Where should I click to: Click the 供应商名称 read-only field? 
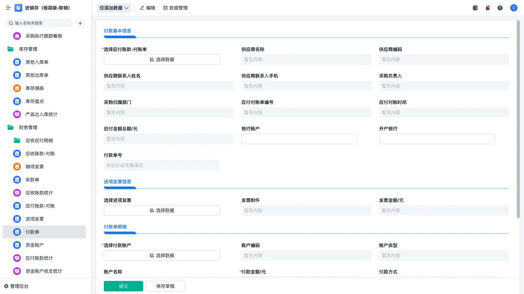(x=306, y=59)
